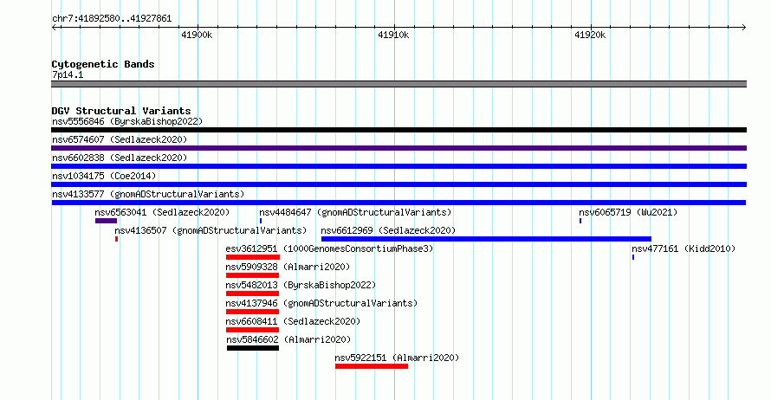771x400 pixels.
Task: Select the tiny blue nsv6065719 marker
Action: 580,221
